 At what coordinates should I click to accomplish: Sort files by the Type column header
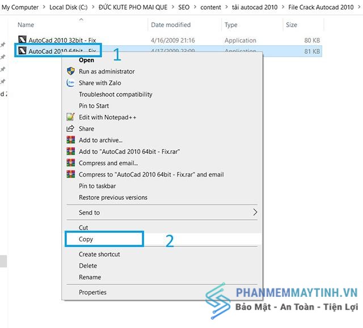pos(231,25)
